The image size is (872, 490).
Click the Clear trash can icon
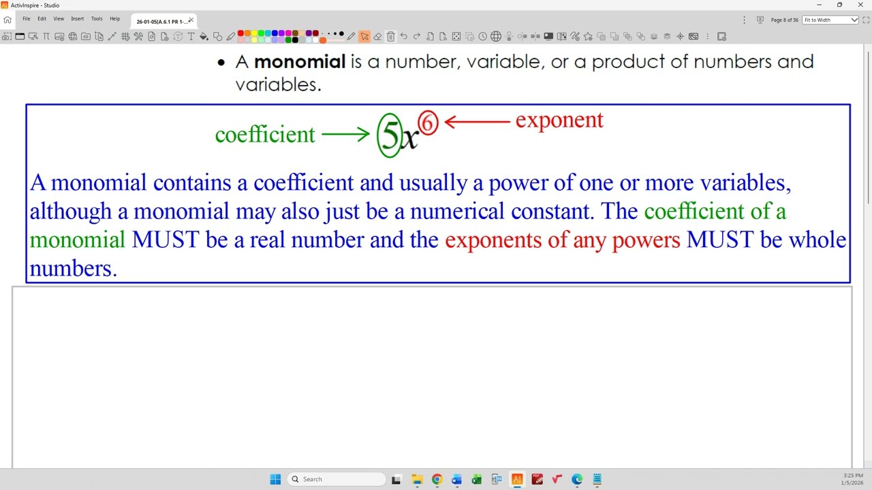[x=391, y=36]
